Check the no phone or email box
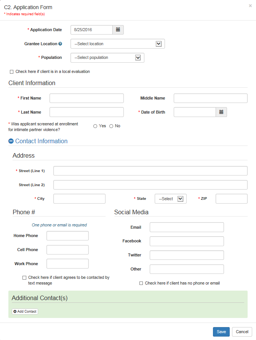The width and height of the screenshot is (256, 340). click(x=141, y=283)
